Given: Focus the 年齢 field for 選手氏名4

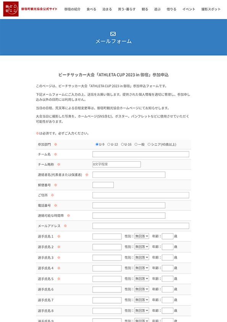Looking at the screenshot, I should click(167, 268).
